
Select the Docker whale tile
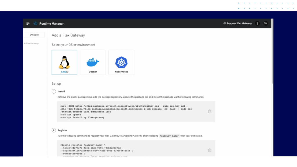[x=93, y=62]
